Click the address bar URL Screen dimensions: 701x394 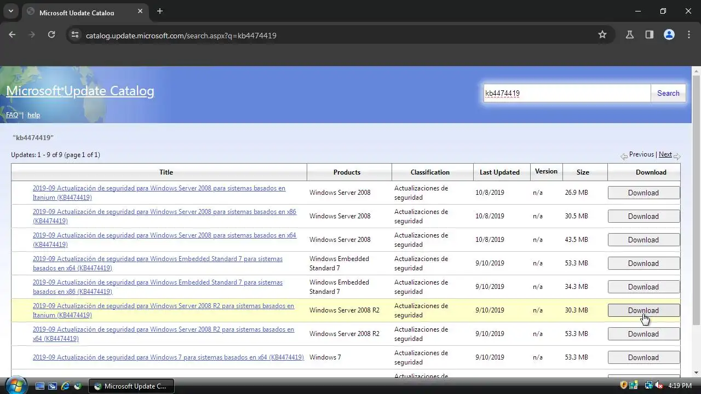(x=181, y=35)
